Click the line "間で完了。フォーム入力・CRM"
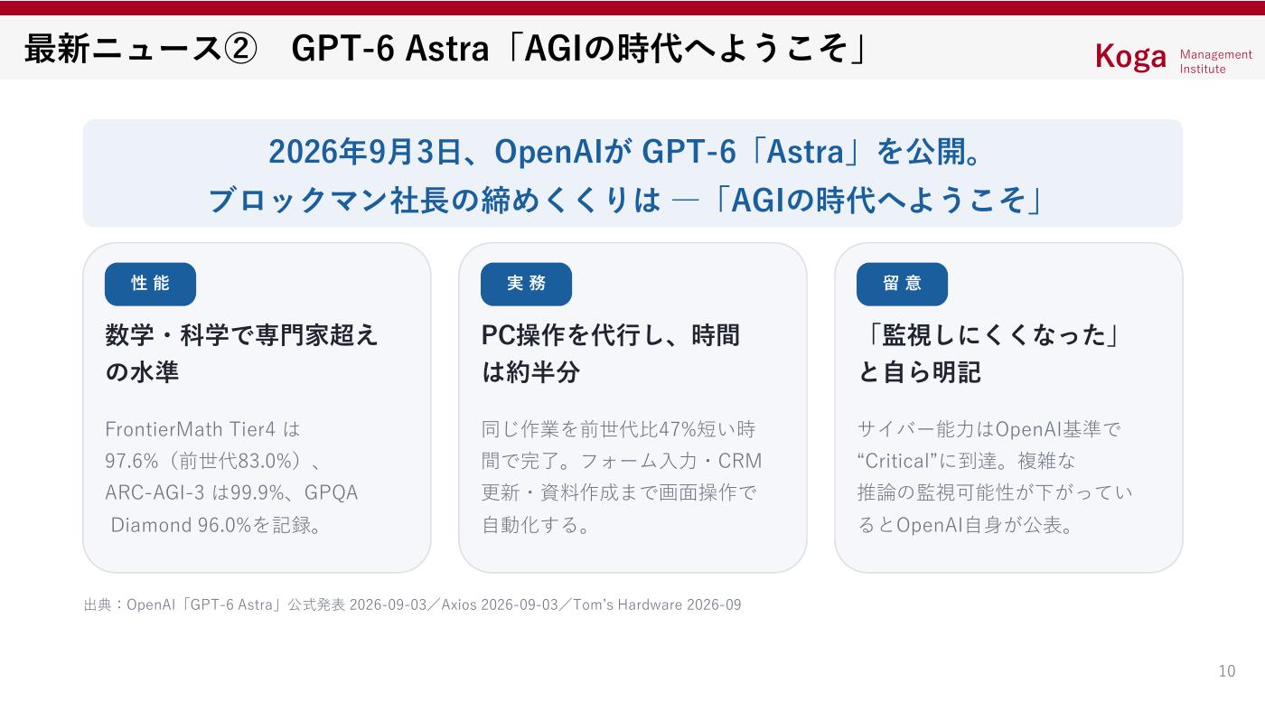The image size is (1265, 712). (x=622, y=461)
